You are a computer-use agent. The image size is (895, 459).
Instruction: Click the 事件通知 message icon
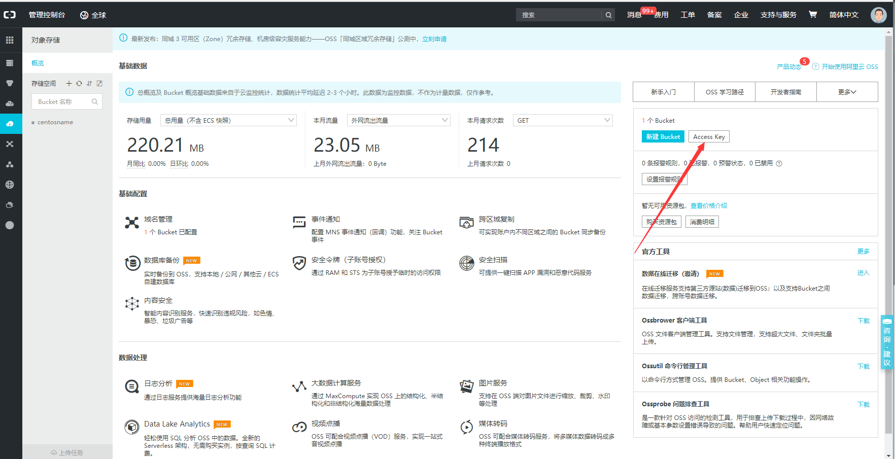pos(299,222)
